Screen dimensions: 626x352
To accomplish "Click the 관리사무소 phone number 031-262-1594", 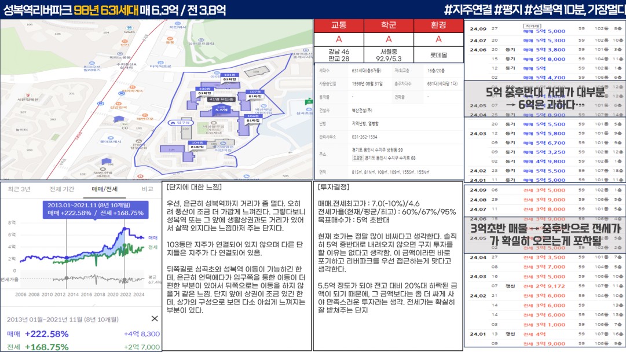I will (364, 137).
